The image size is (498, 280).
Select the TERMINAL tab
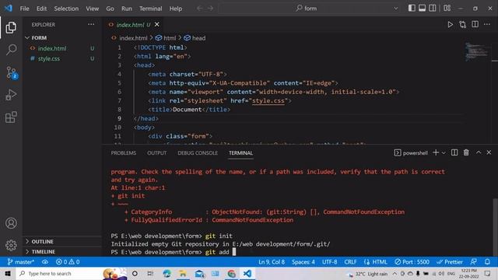[x=240, y=153]
